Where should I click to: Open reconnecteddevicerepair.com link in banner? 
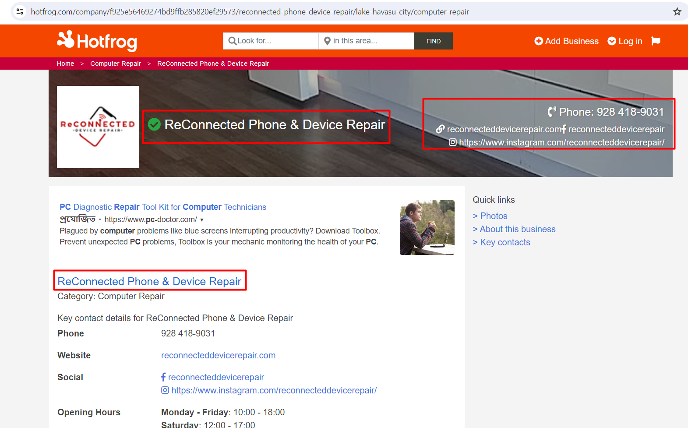coord(504,129)
